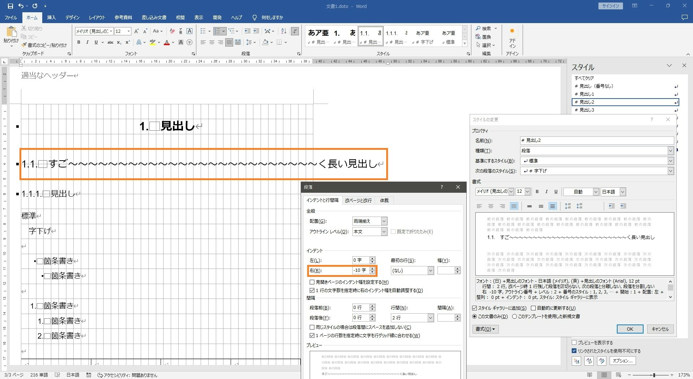Open the outline level dropdown
The width and height of the screenshot is (693, 379).
384,232
